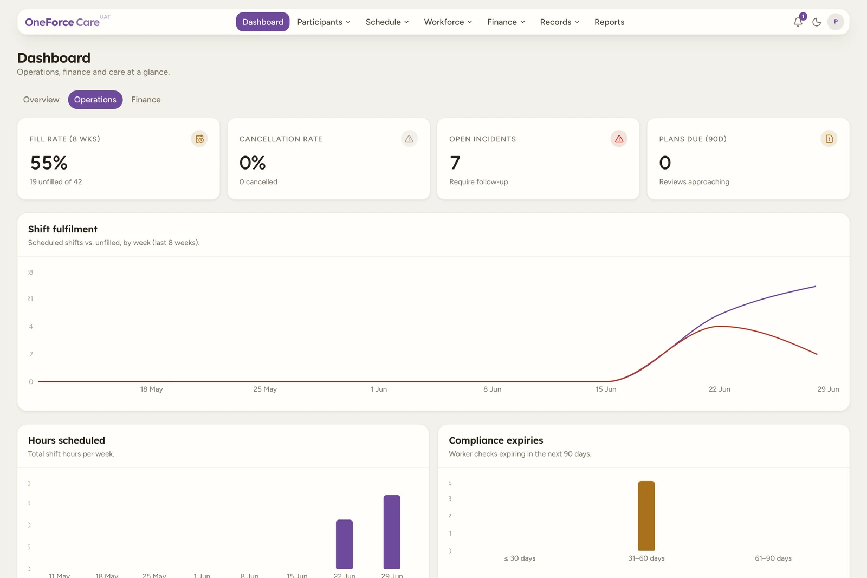The width and height of the screenshot is (867, 578).
Task: Click the OneForce Care logo
Action: pyautogui.click(x=62, y=22)
